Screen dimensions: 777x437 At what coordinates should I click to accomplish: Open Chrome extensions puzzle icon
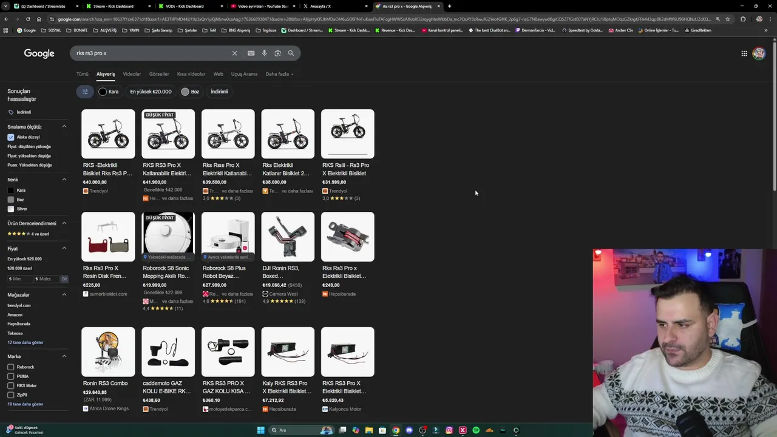point(743,19)
